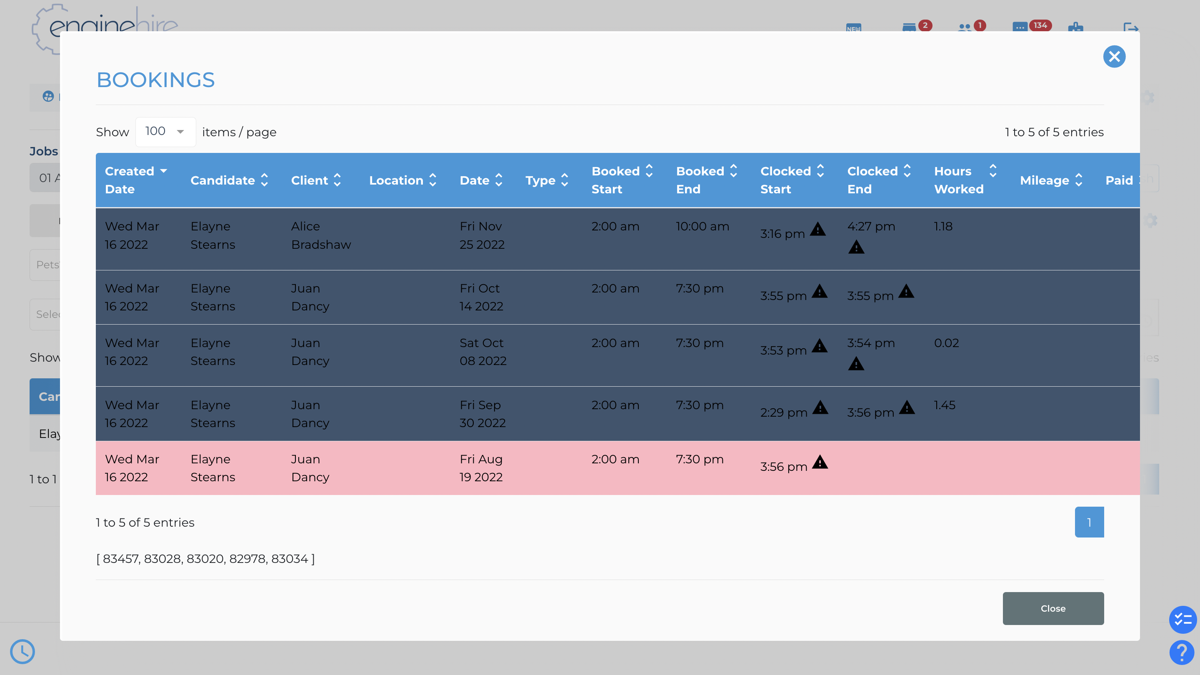The width and height of the screenshot is (1200, 675).
Task: Select the Fri Nov 25 2022 booking row
Action: [617, 239]
